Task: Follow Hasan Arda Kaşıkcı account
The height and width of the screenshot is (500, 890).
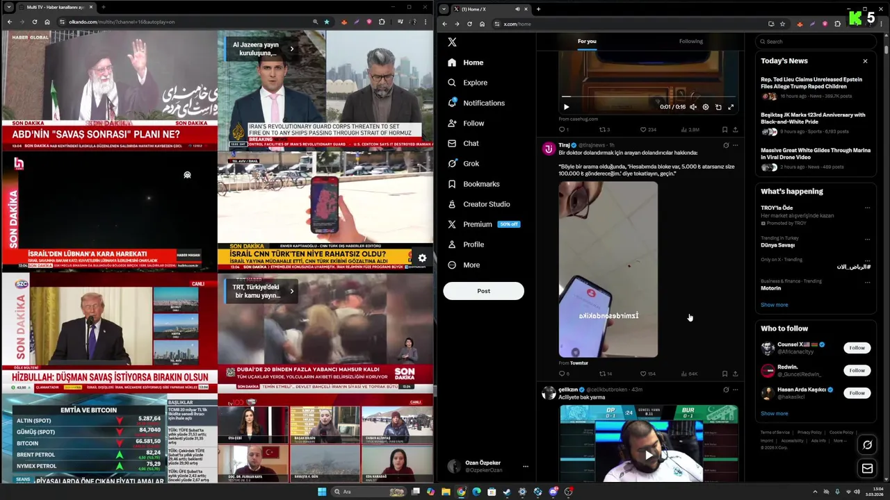Action: tap(857, 393)
